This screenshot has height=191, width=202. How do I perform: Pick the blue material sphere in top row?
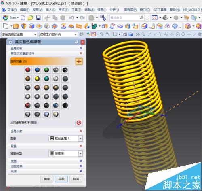click(37, 70)
